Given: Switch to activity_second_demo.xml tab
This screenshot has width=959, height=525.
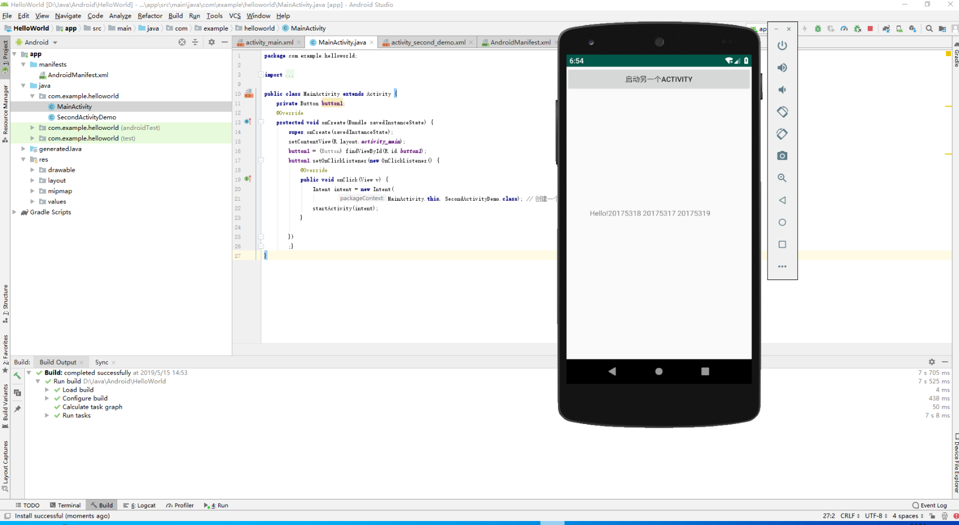Looking at the screenshot, I should [x=428, y=43].
